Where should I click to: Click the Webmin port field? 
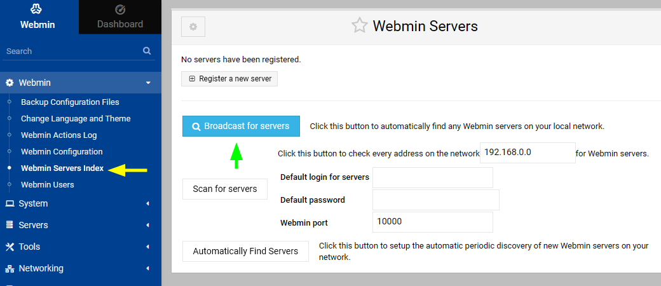[x=433, y=222]
